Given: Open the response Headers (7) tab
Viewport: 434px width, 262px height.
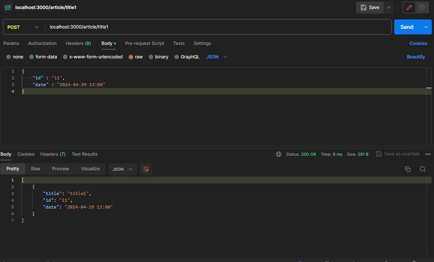Looking at the screenshot, I should coord(53,154).
